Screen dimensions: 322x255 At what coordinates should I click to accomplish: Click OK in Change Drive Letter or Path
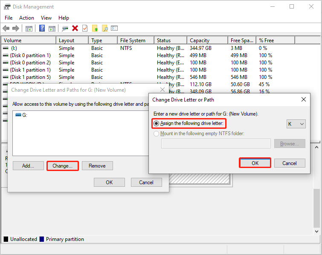[255, 163]
